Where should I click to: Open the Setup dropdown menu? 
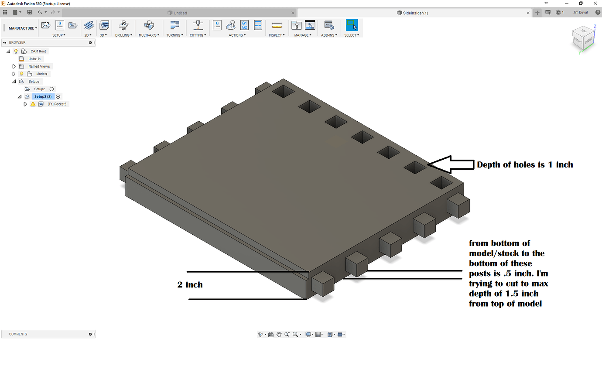(59, 35)
